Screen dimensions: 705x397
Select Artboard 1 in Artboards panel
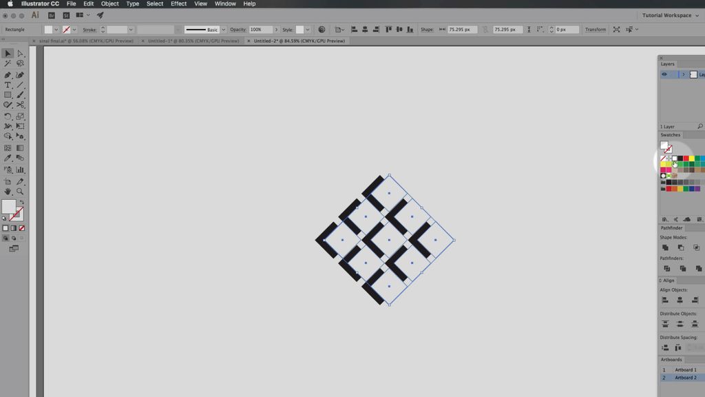tap(685, 369)
